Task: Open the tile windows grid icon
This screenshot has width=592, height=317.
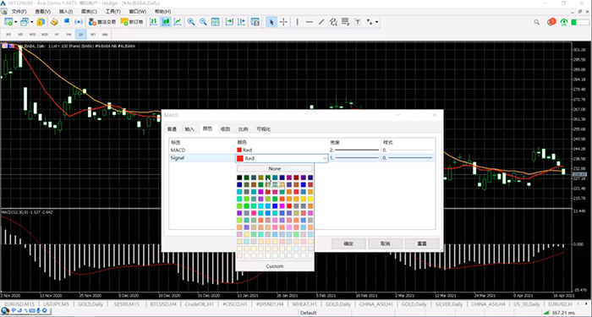Action: coord(215,22)
